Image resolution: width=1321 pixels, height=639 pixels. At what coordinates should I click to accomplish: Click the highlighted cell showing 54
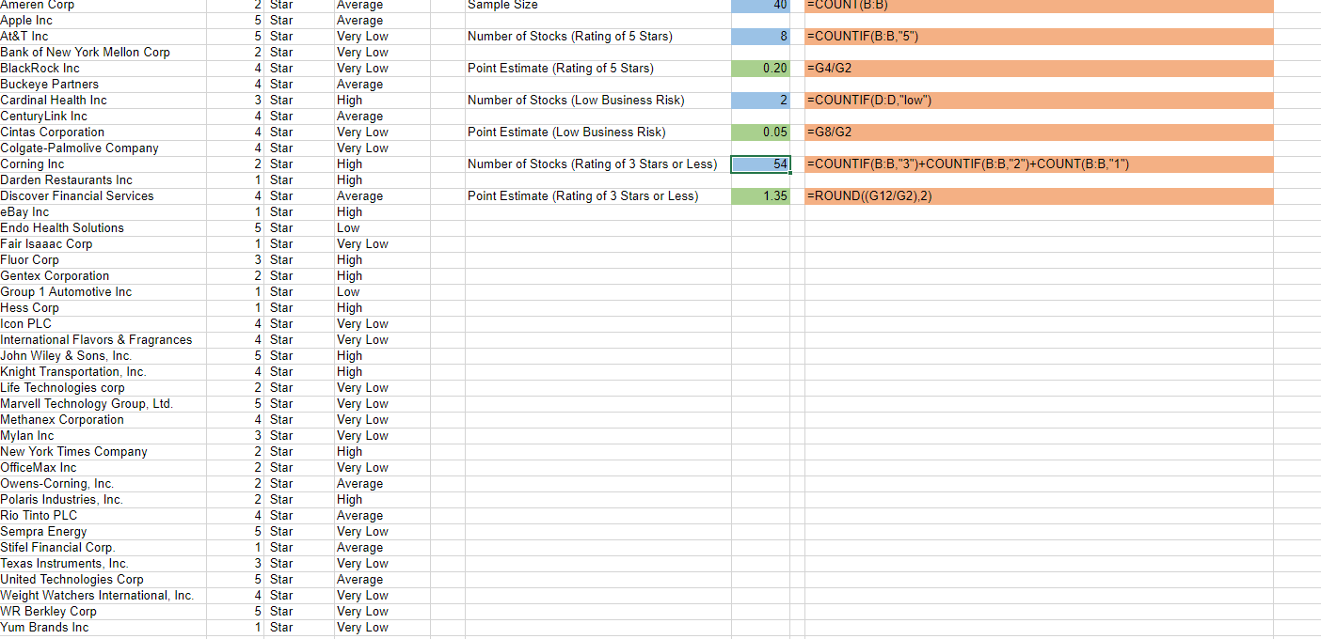tap(760, 164)
